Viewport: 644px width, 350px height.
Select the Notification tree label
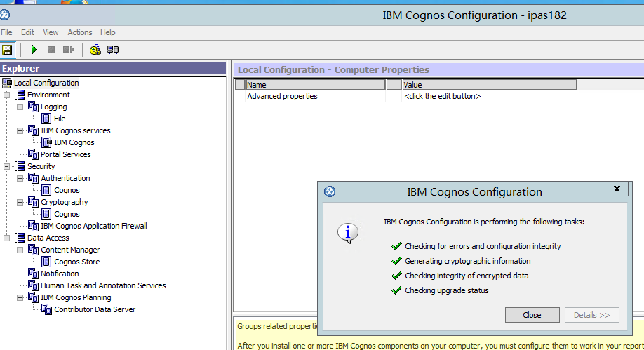point(60,274)
